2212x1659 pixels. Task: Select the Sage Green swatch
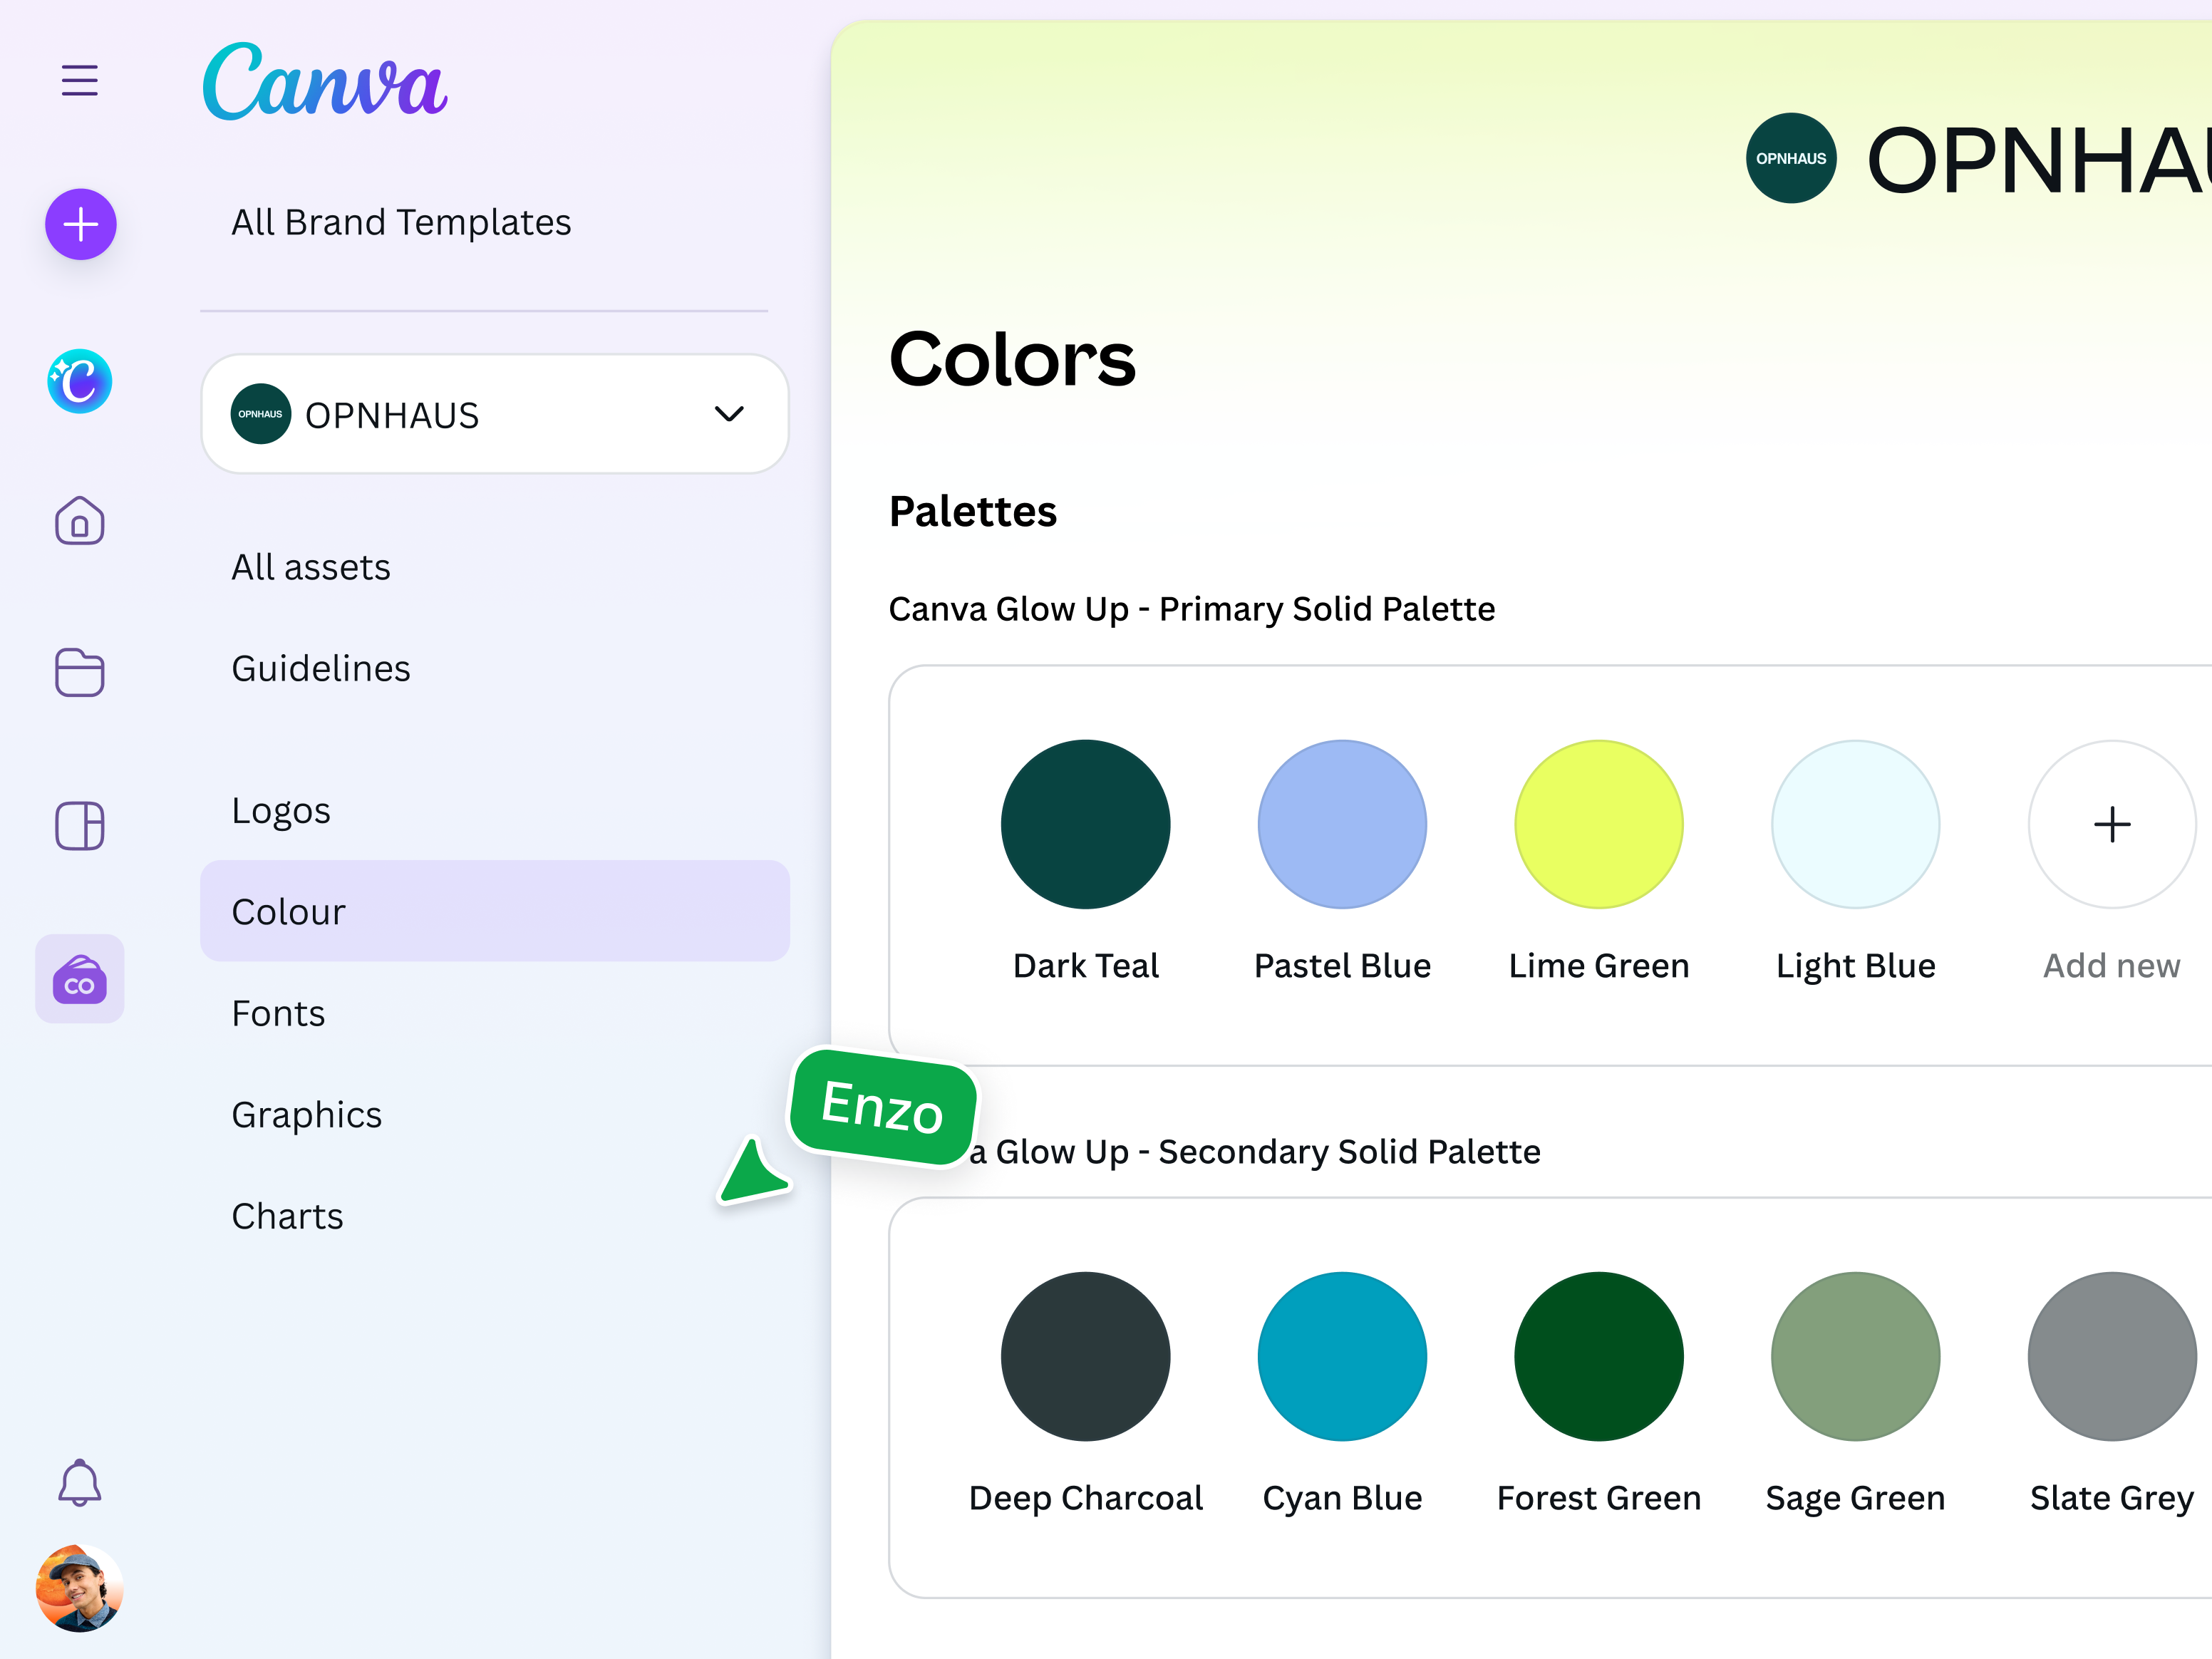(x=1856, y=1357)
